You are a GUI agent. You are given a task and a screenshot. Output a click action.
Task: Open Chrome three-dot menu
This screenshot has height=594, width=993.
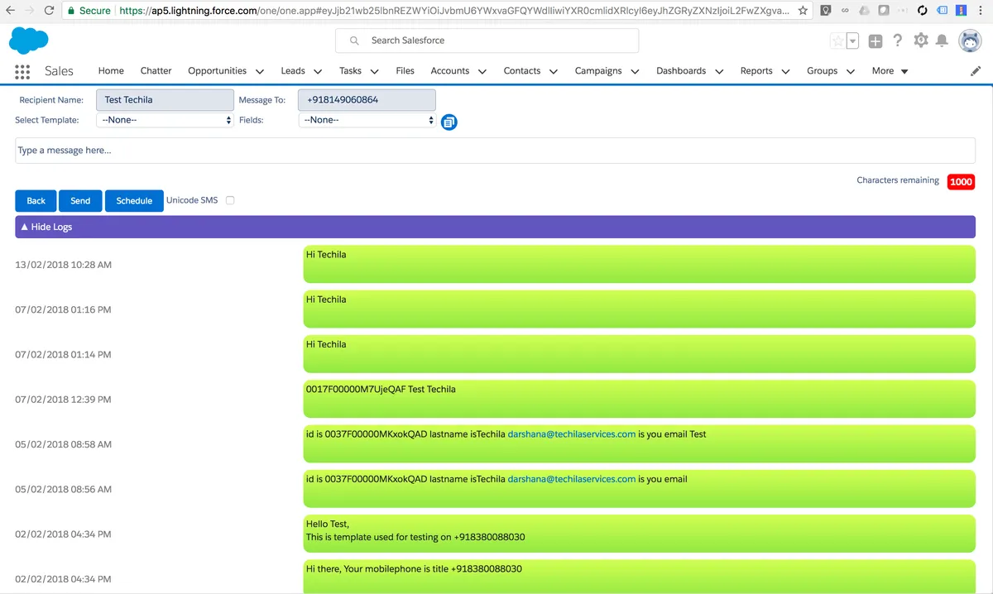point(981,11)
